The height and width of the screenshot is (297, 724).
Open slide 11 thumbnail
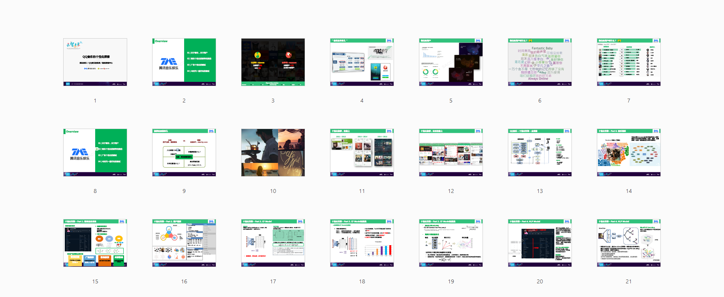pyautogui.click(x=362, y=152)
